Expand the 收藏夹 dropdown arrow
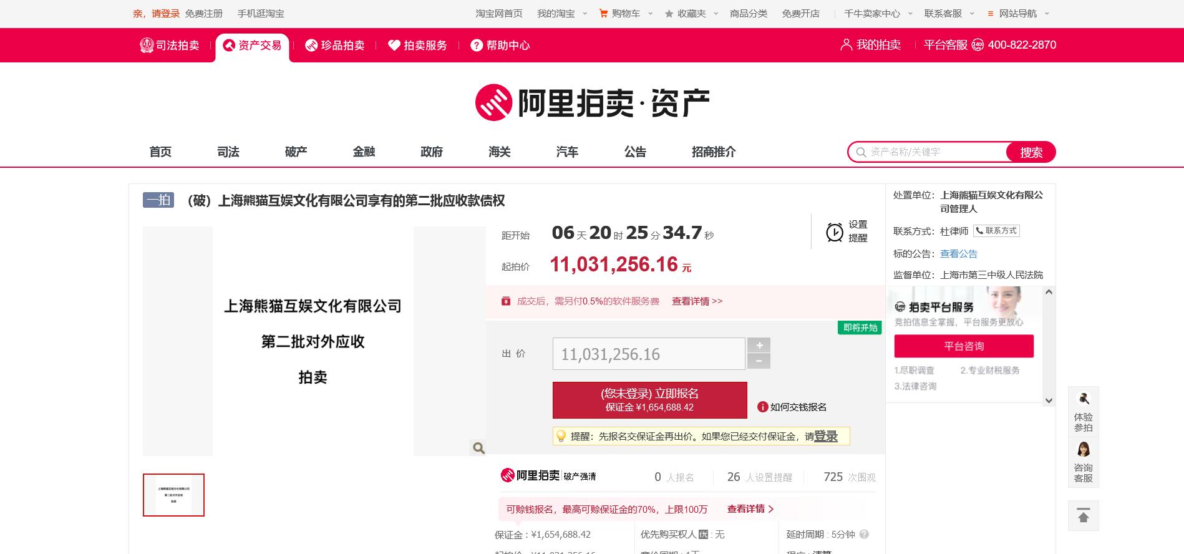 pyautogui.click(x=716, y=13)
